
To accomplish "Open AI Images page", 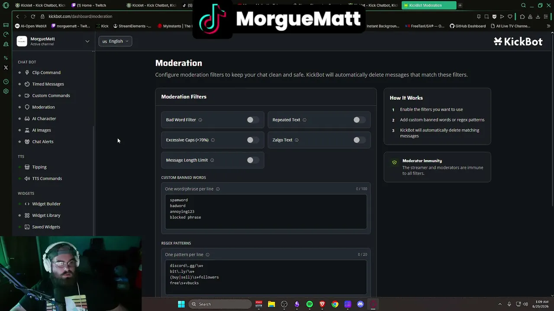I will [x=41, y=130].
